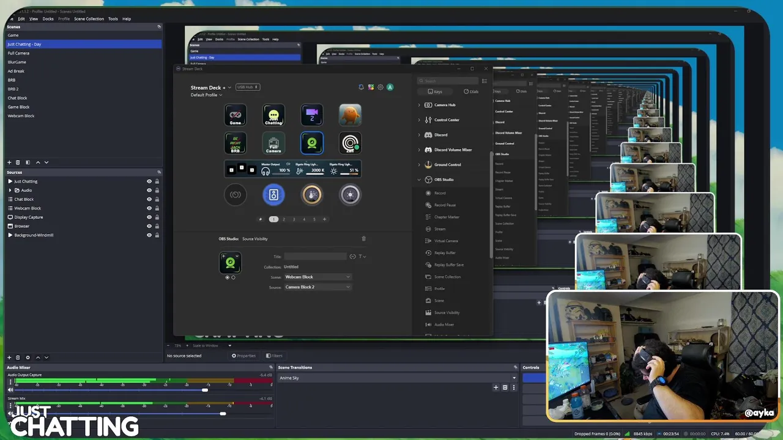Viewport: 783px width, 440px height.
Task: Select the highlighted green webcam key
Action: pos(312,143)
